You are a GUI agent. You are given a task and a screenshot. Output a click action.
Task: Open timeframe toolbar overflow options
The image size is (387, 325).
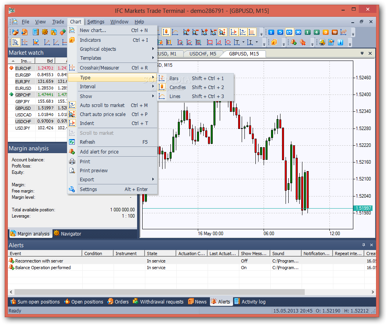tap(353, 34)
